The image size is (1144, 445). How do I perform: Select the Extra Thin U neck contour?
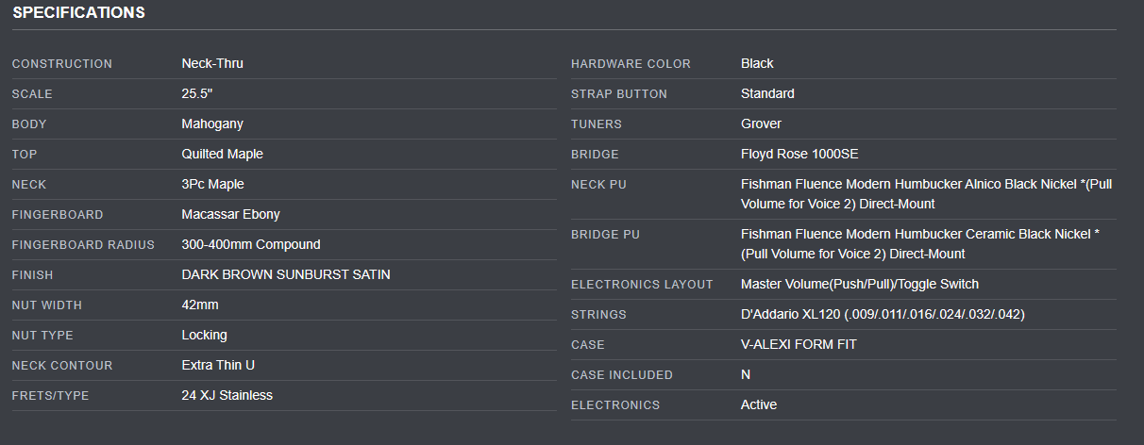(x=218, y=365)
